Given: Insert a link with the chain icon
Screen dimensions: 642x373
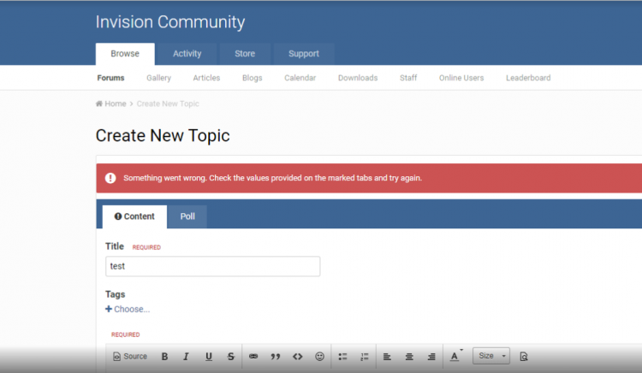Looking at the screenshot, I should pyautogui.click(x=253, y=357).
